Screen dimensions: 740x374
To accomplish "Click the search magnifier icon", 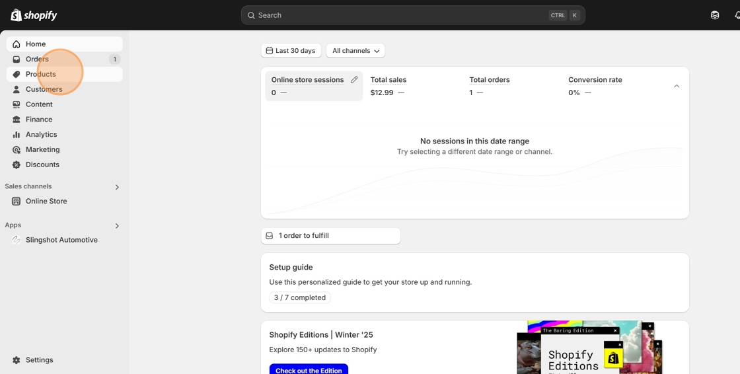I will click(x=251, y=15).
